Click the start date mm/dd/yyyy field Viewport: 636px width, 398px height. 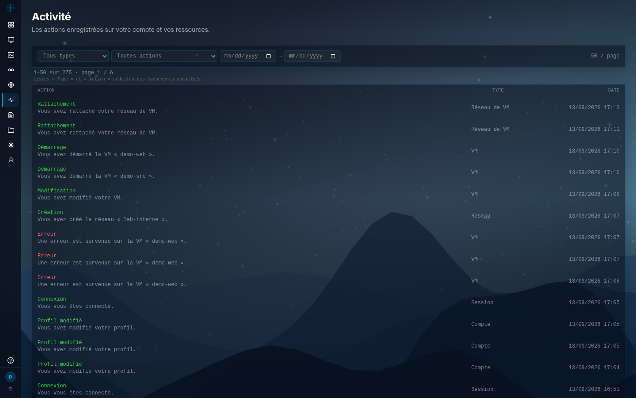[x=248, y=56]
